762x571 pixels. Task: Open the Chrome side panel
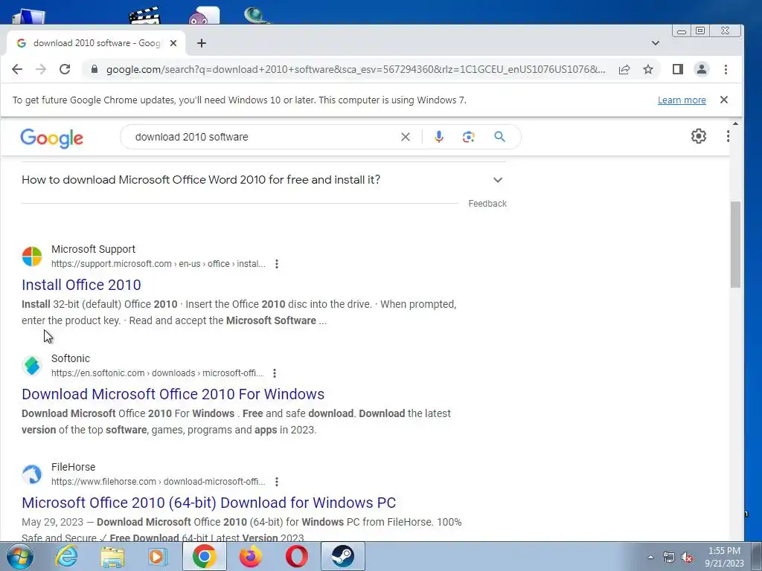pyautogui.click(x=678, y=69)
